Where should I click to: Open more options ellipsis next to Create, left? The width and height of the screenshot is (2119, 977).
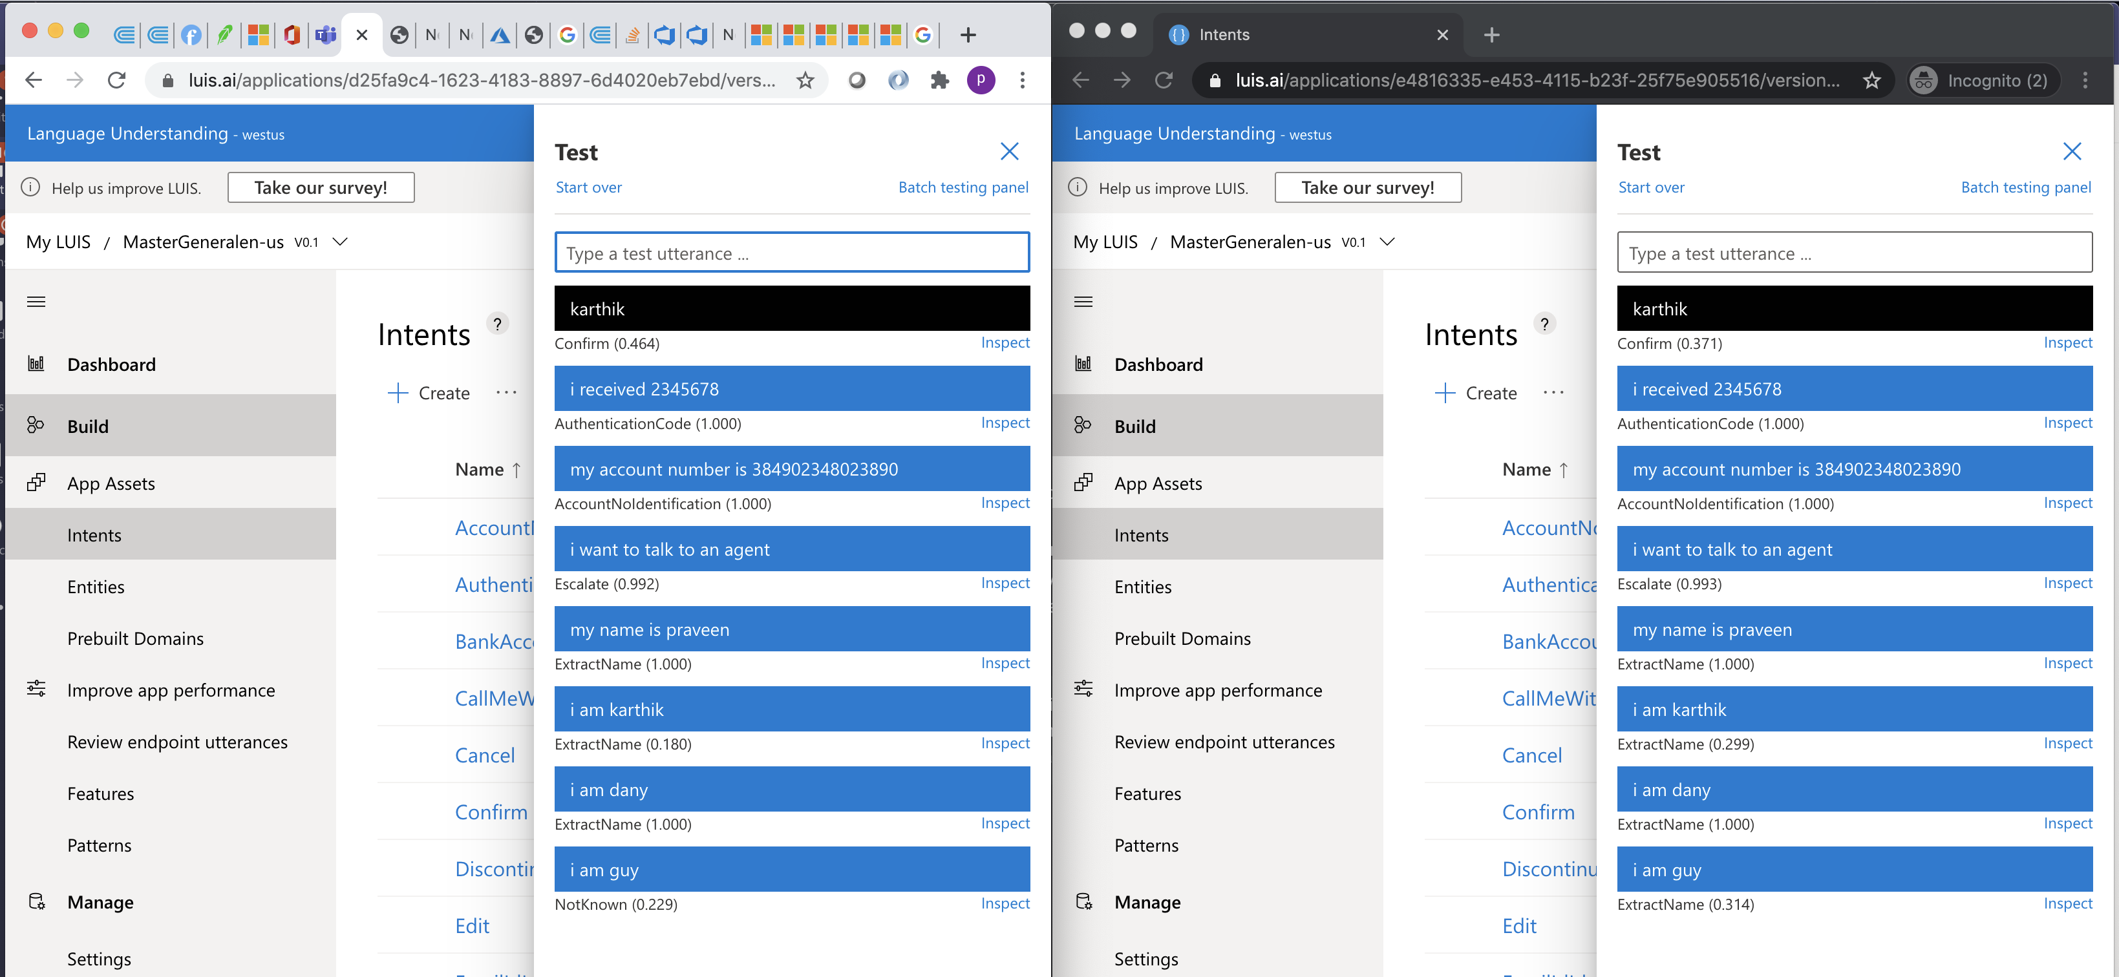507,393
